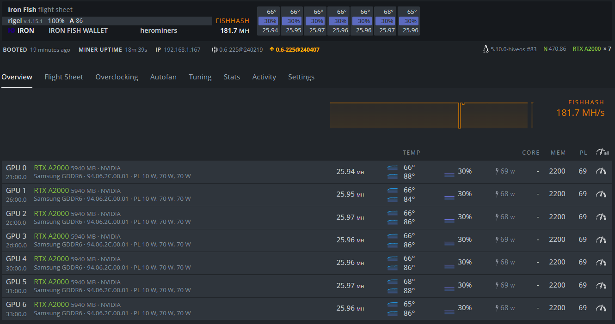The height and width of the screenshot is (324, 615).
Task: Click overclock speedometer icon on GPU 4
Action: (x=601, y=262)
